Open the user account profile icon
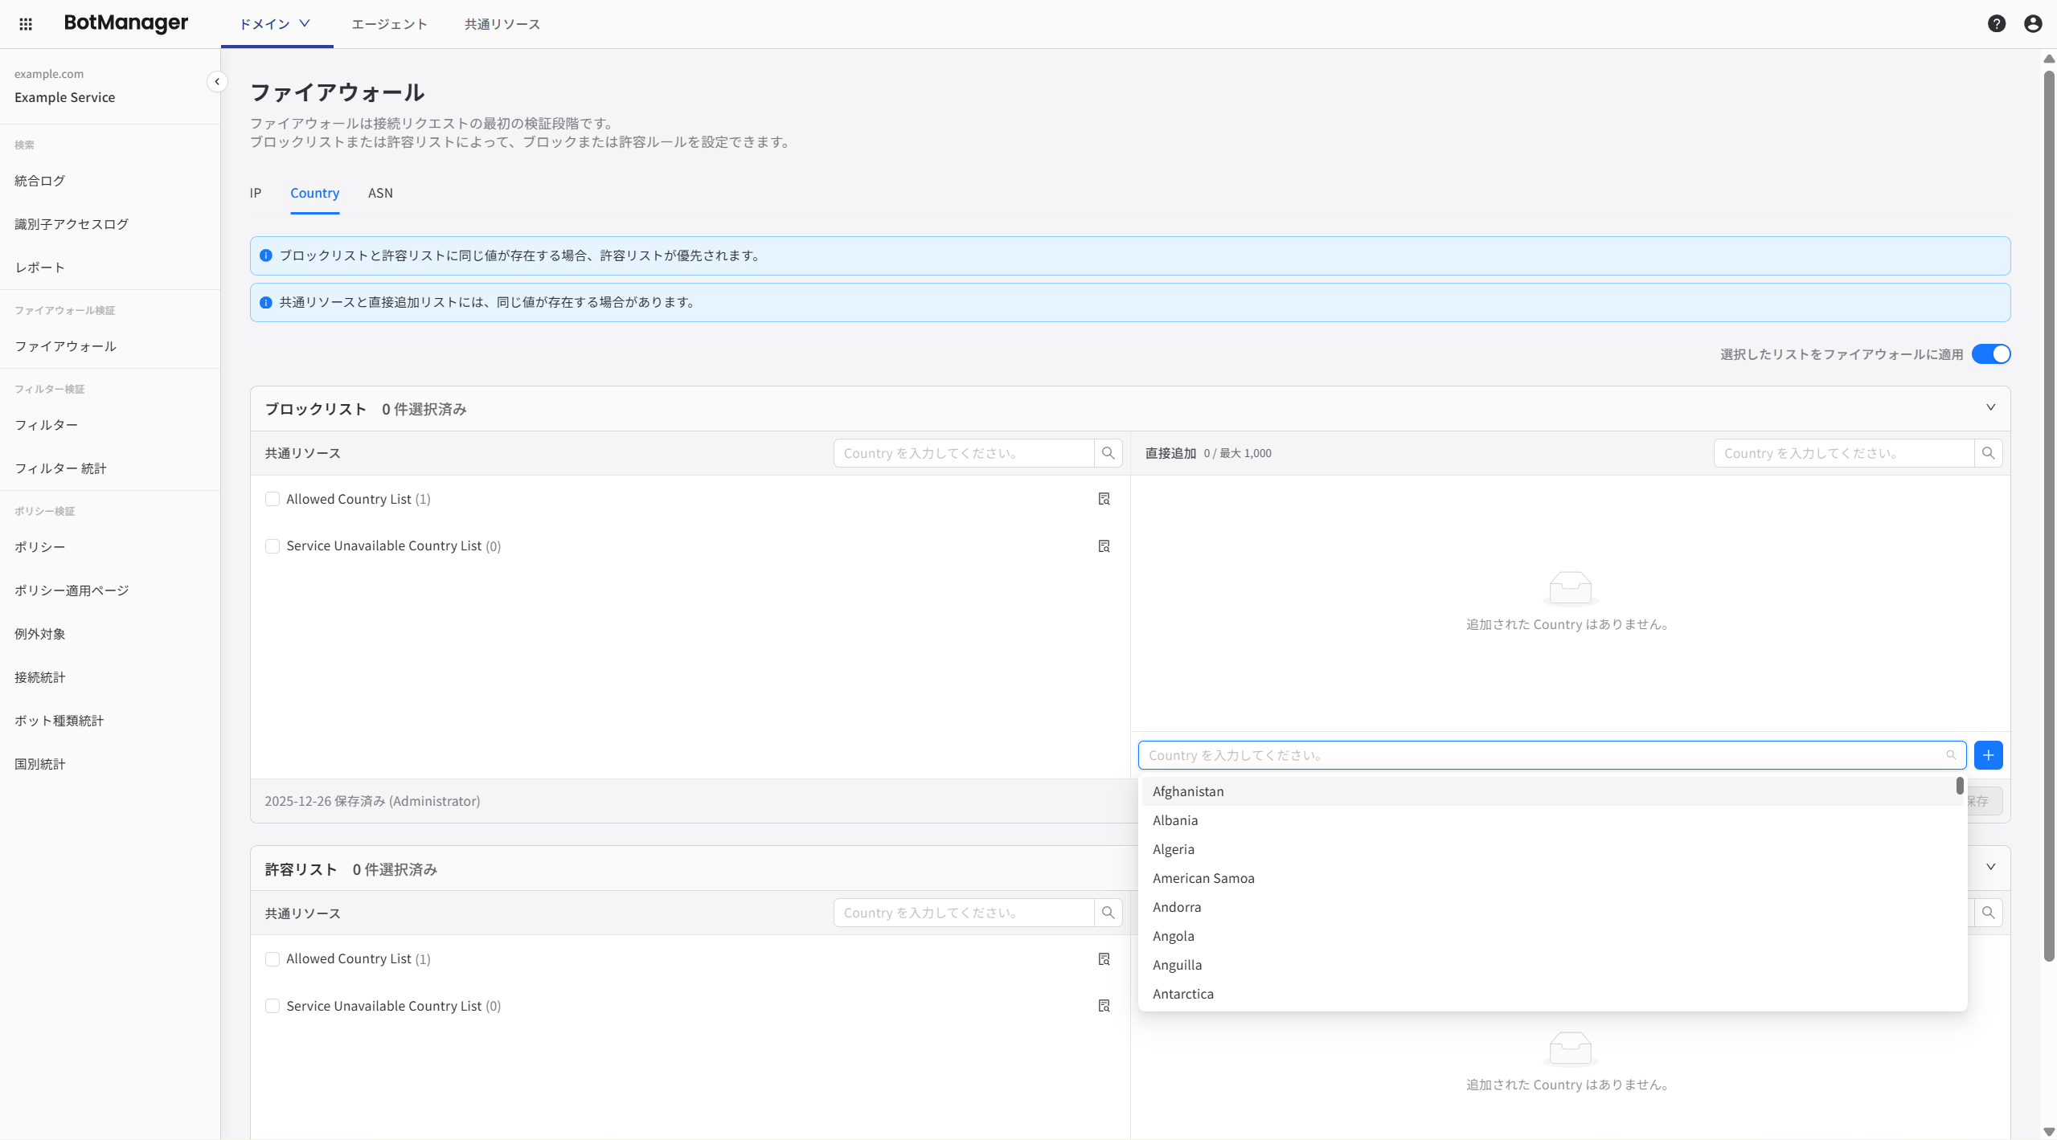The width and height of the screenshot is (2057, 1140). point(2033,24)
